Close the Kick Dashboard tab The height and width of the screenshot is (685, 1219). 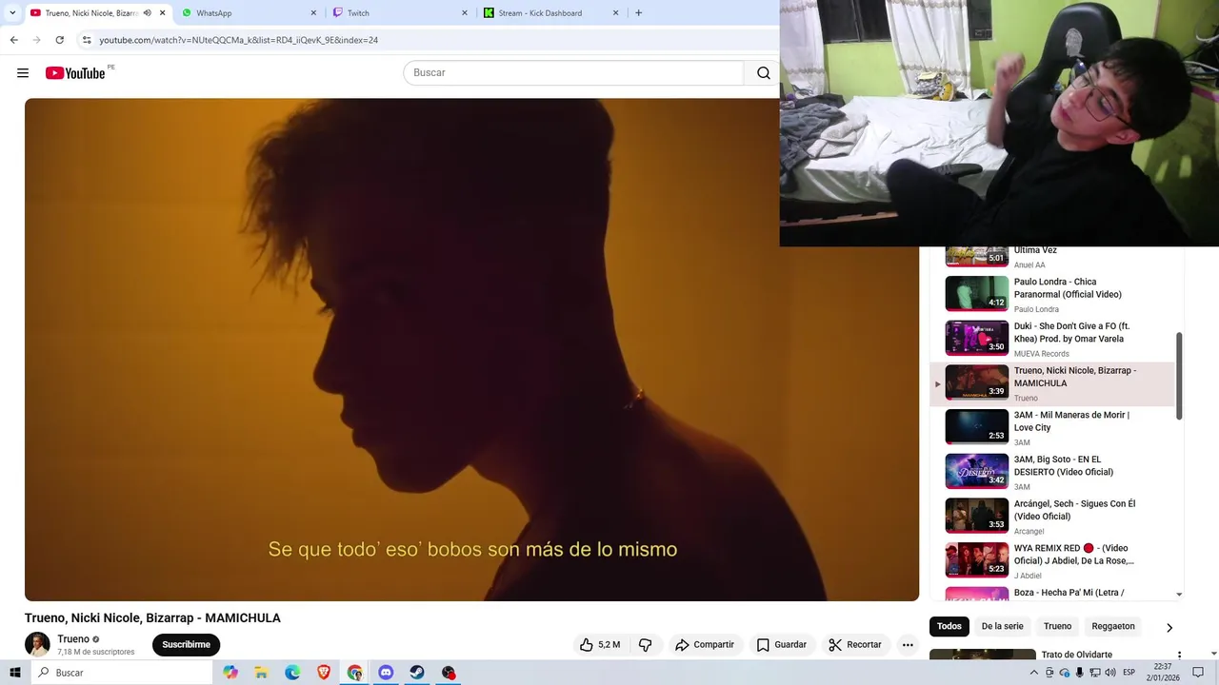[615, 13]
